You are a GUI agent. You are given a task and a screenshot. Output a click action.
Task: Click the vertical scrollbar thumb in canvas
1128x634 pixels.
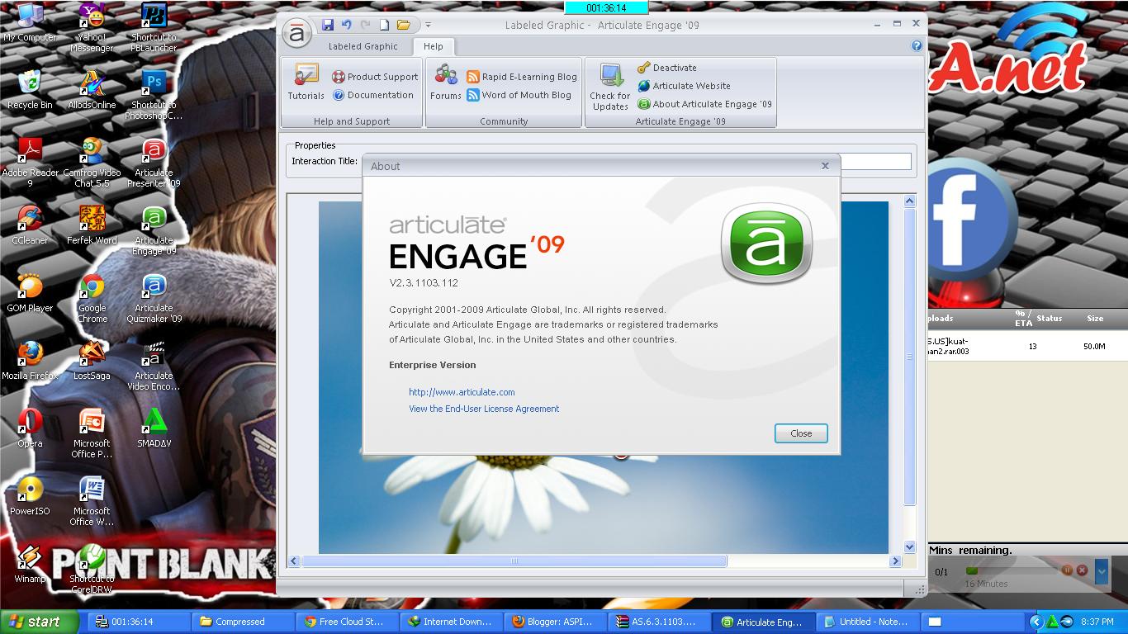point(910,357)
